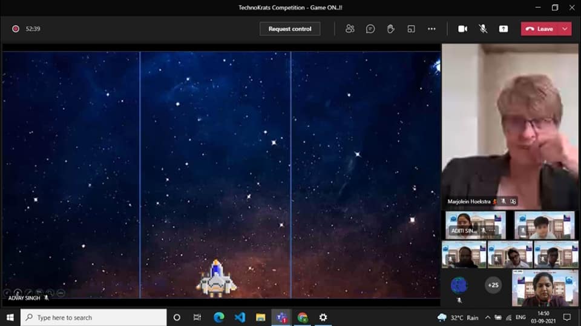Open Visual Studio Code from taskbar
This screenshot has width=581, height=326.
tap(240, 318)
